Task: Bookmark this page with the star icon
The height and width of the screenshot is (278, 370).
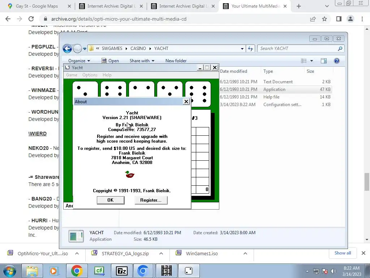Action: pos(324,19)
